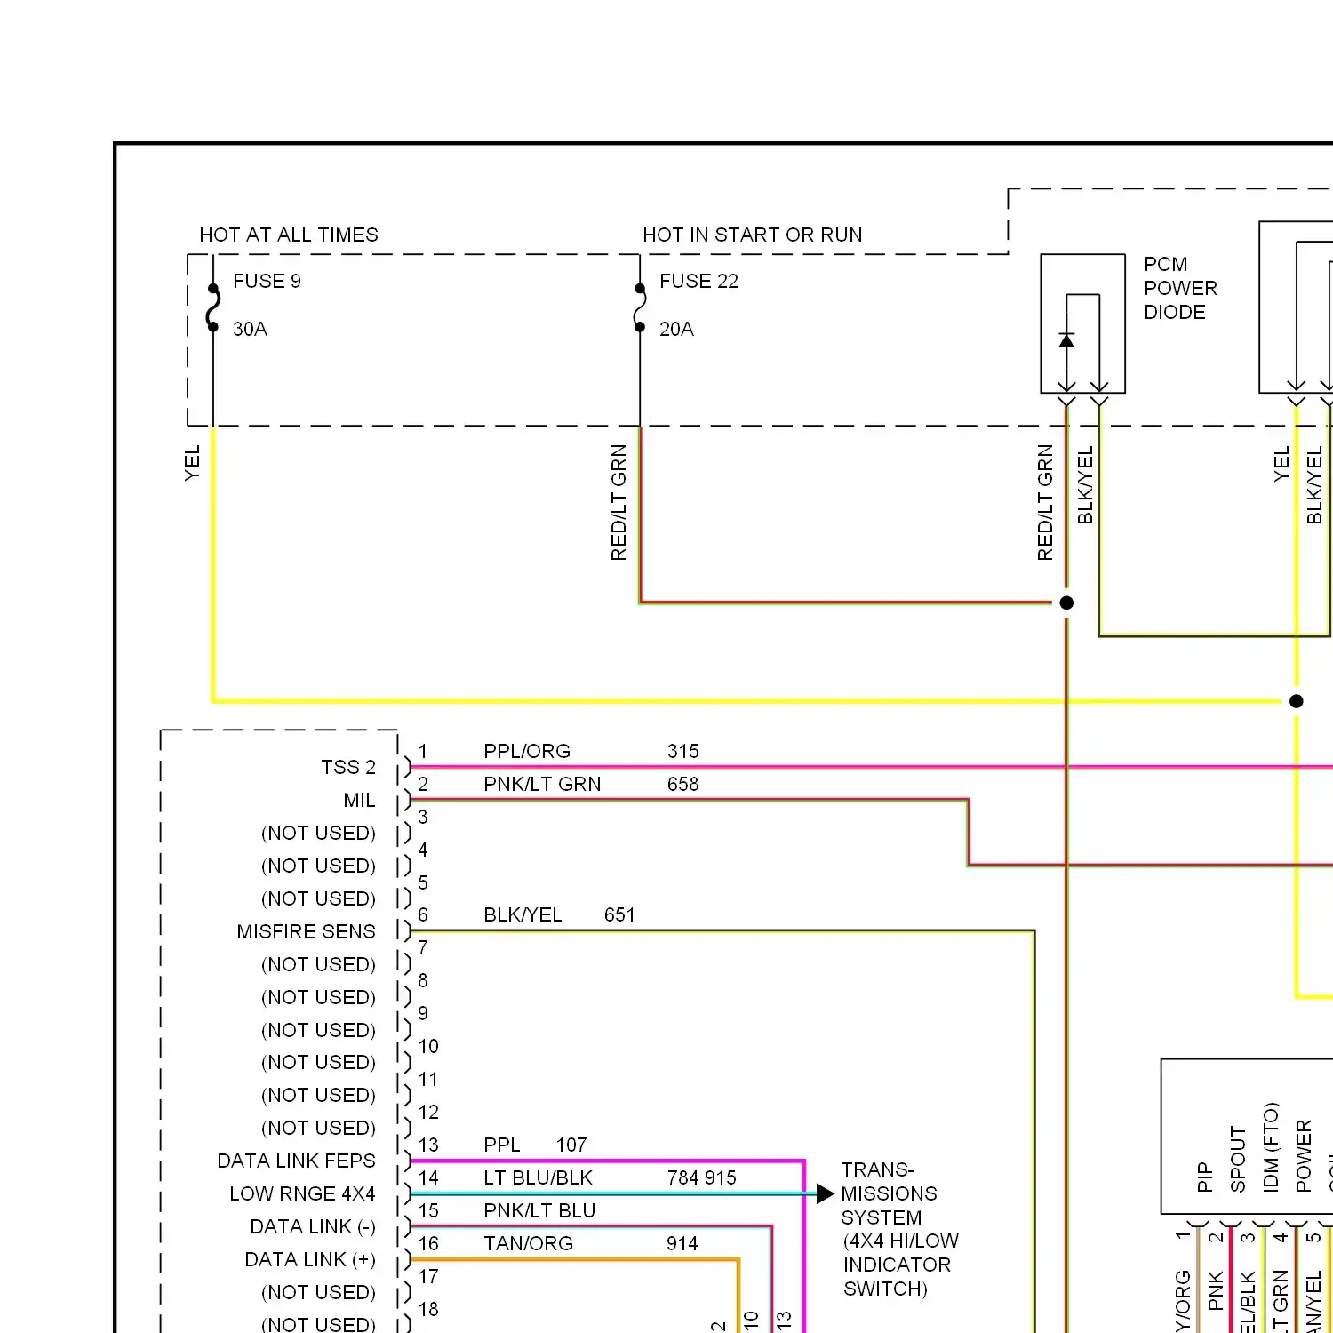1333x1333 pixels.
Task: Select the 20A fuse rating text
Action: [x=676, y=329]
